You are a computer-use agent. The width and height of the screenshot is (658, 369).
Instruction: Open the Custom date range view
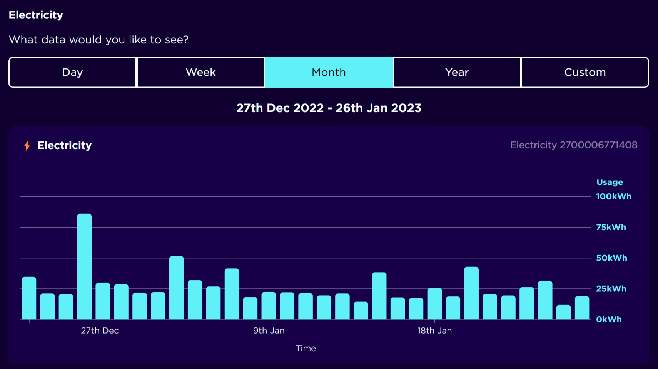[x=585, y=72]
